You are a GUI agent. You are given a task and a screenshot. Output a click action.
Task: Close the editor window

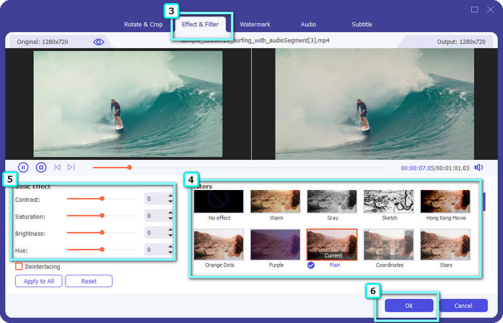click(x=490, y=9)
